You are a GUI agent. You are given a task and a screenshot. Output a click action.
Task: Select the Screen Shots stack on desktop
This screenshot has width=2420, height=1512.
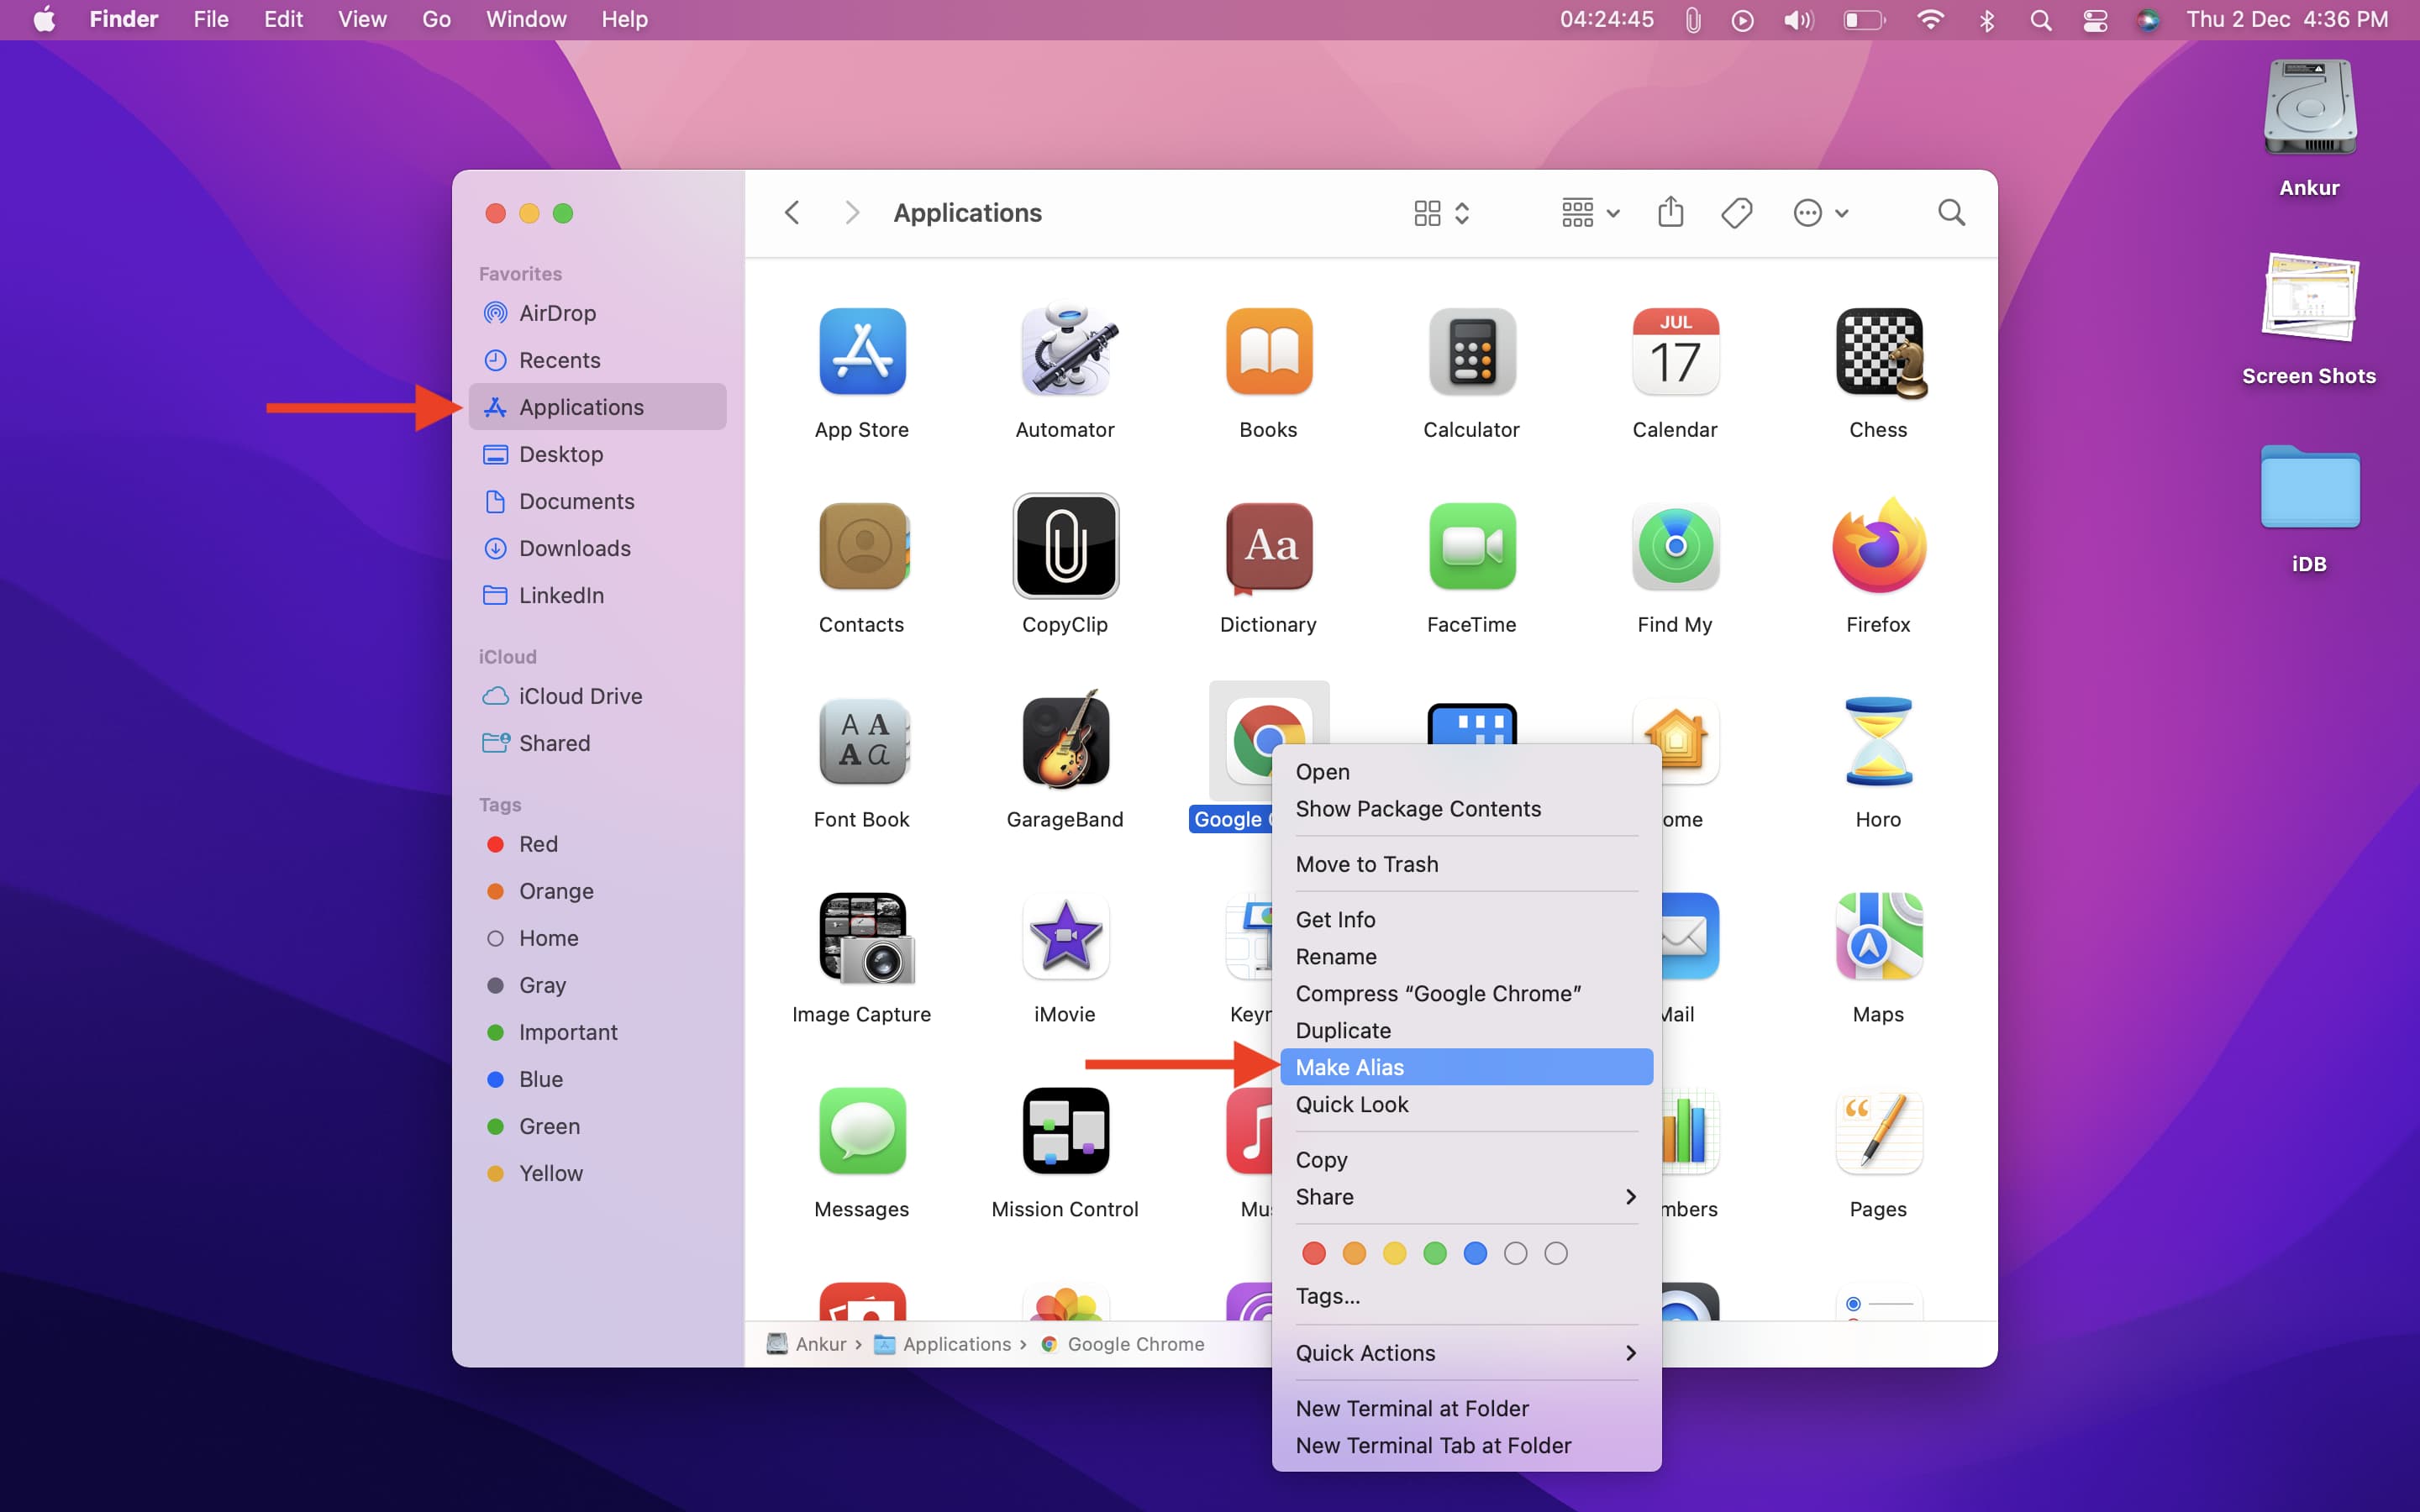tap(2310, 297)
